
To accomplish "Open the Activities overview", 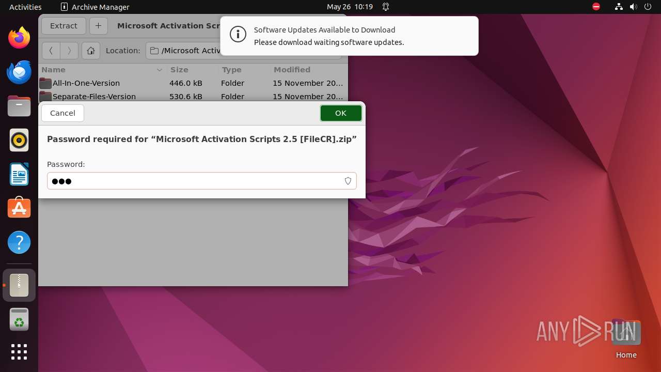I will coord(25,7).
